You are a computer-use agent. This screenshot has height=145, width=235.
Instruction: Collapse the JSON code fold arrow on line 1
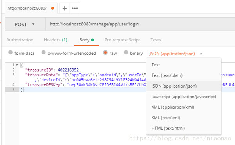[x=17, y=65]
